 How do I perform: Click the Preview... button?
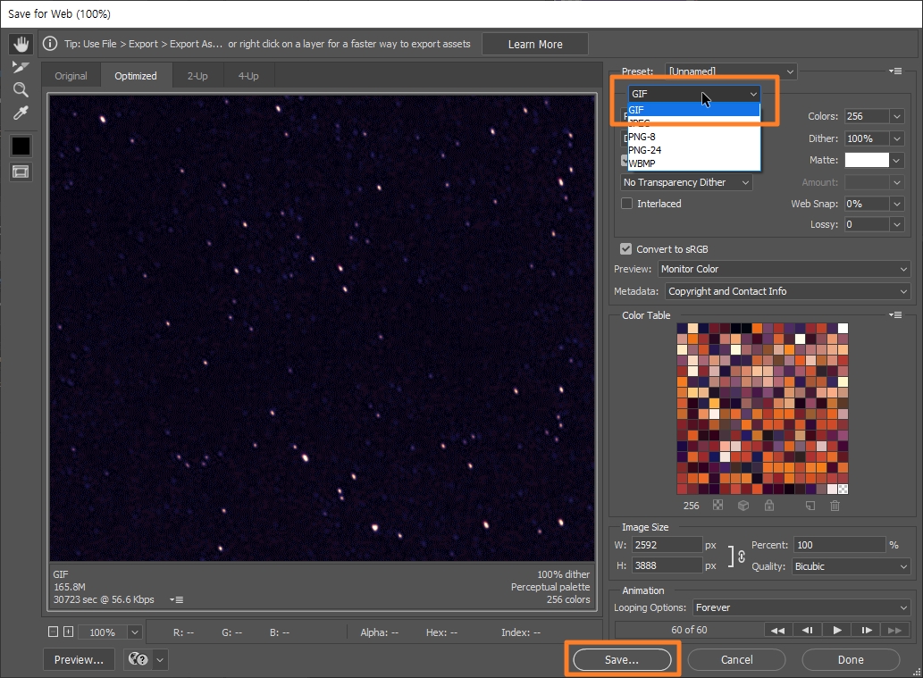click(79, 660)
